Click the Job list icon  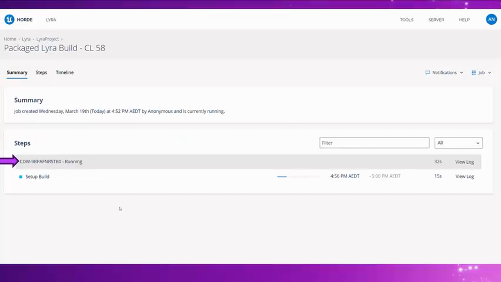(474, 72)
